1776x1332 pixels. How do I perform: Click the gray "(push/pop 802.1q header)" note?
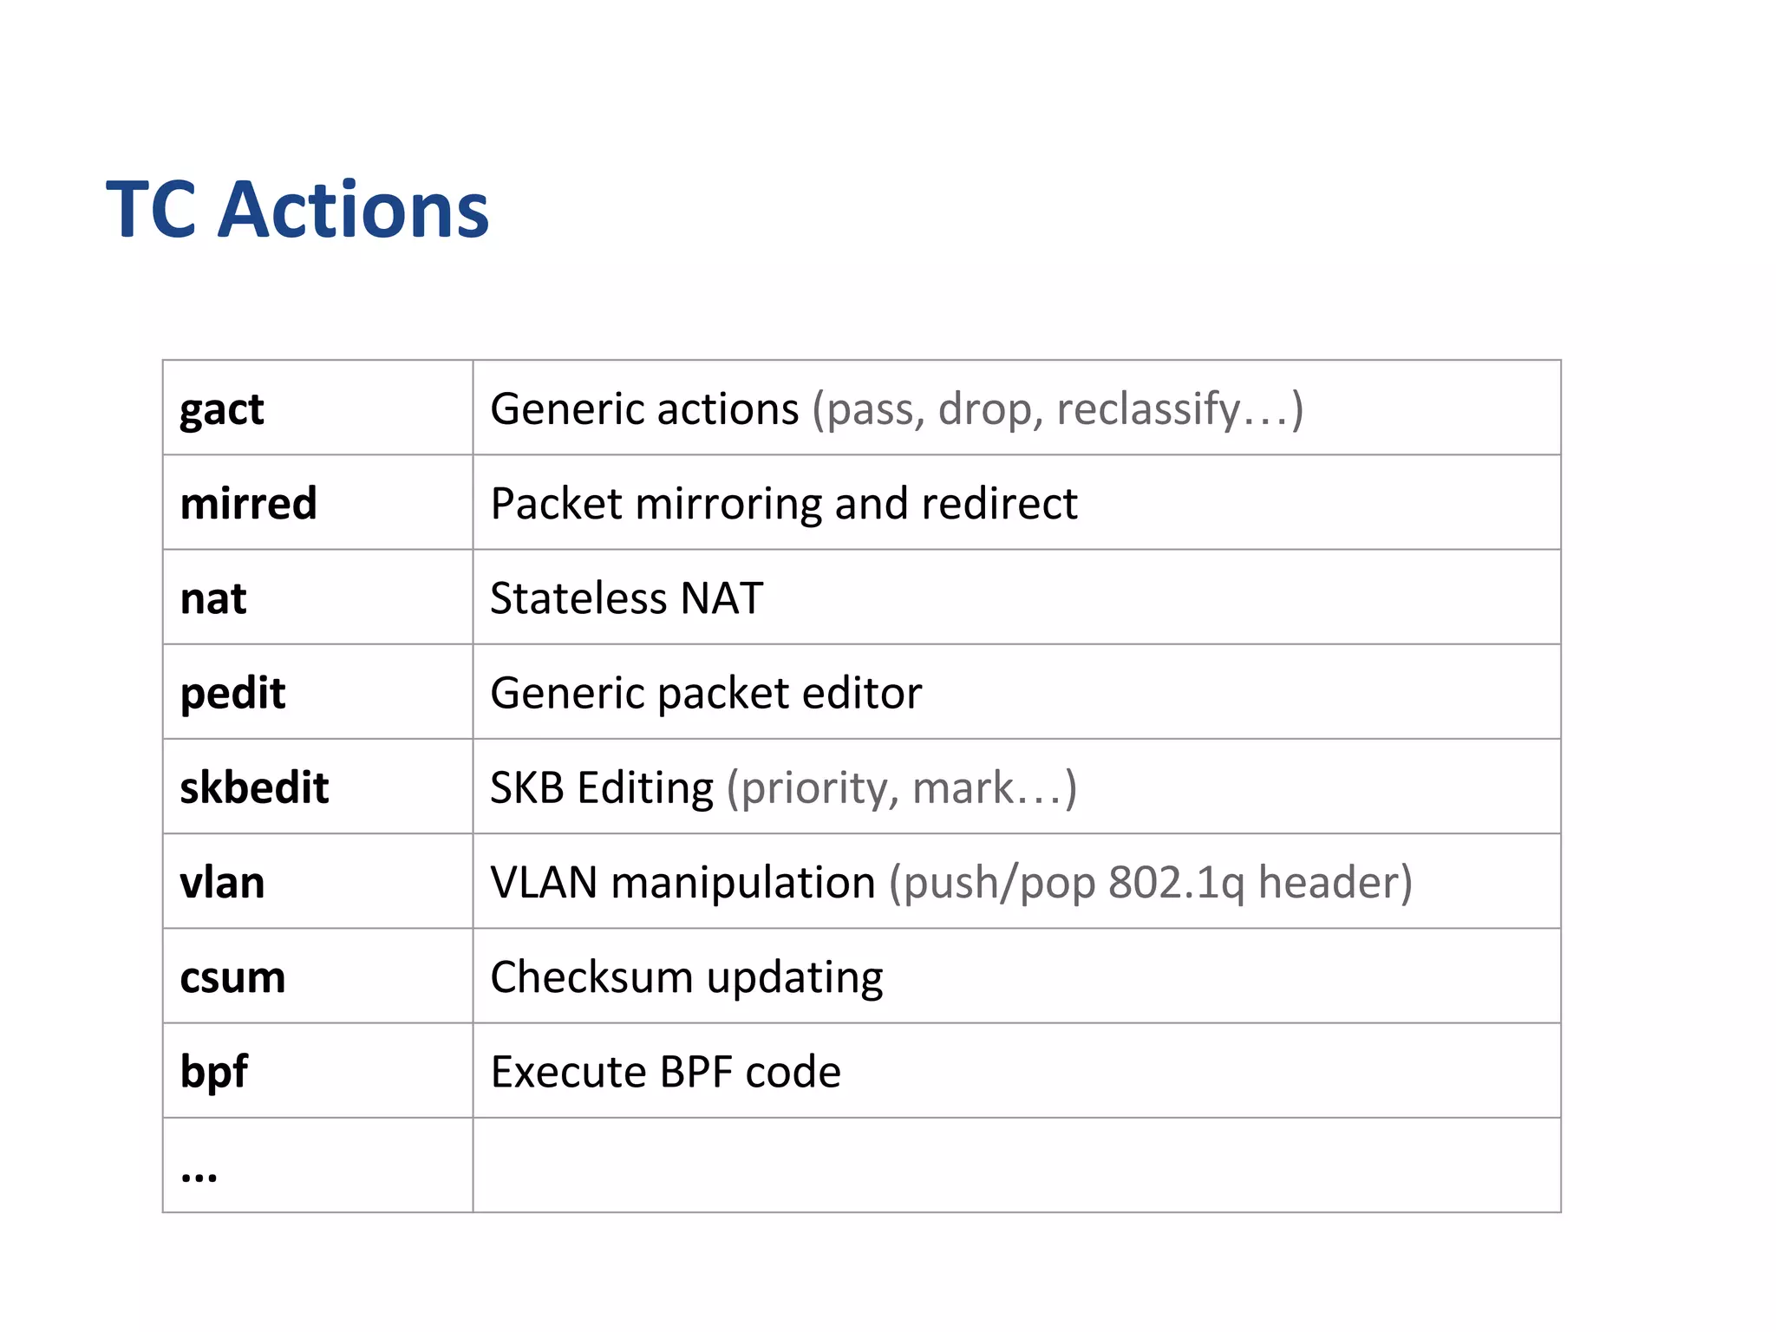click(x=1150, y=883)
